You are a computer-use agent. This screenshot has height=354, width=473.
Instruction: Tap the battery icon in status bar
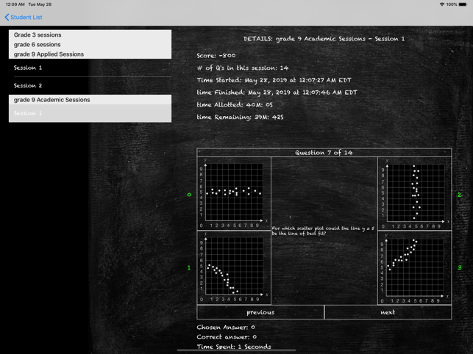(463, 4)
